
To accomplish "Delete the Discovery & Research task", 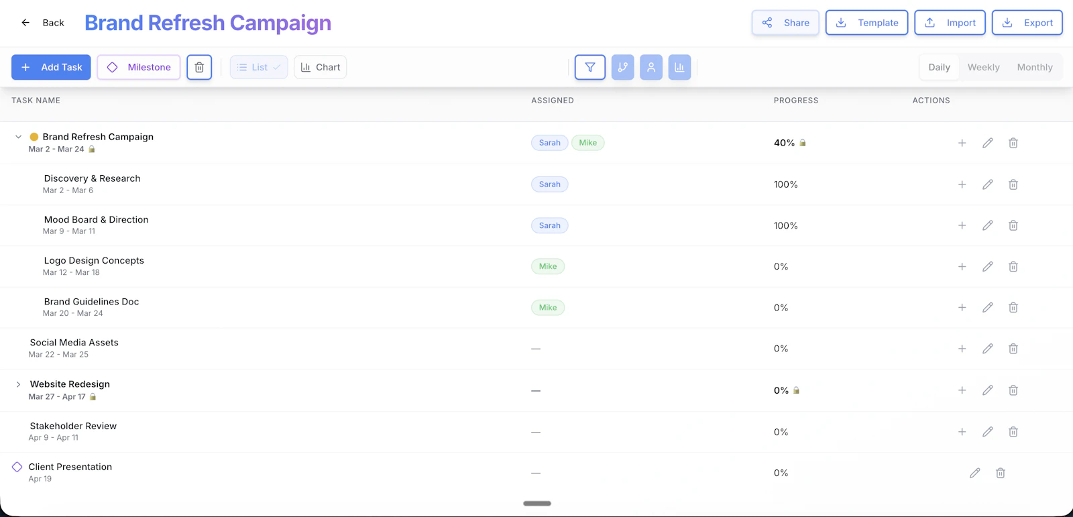I will (1013, 184).
